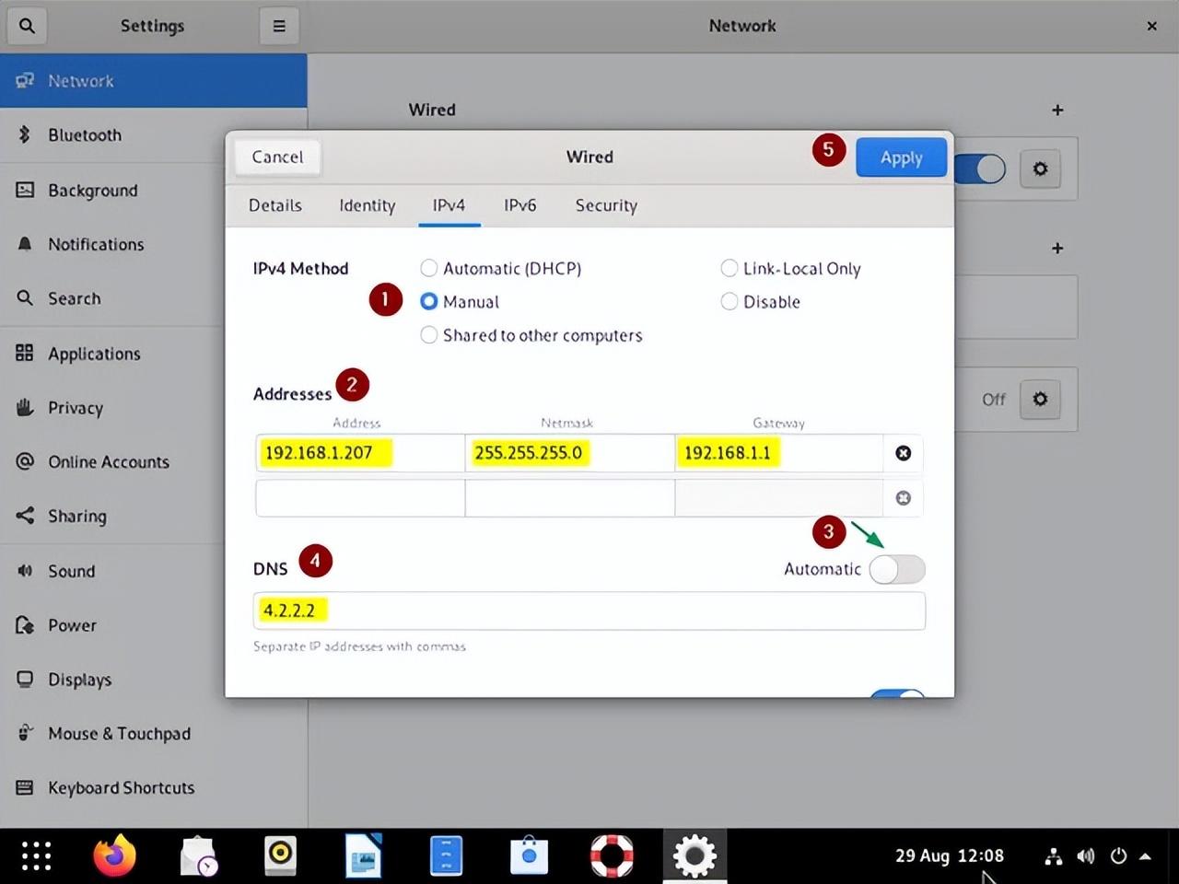Open the Settings app taskbar icon
1179x884 pixels.
click(695, 855)
